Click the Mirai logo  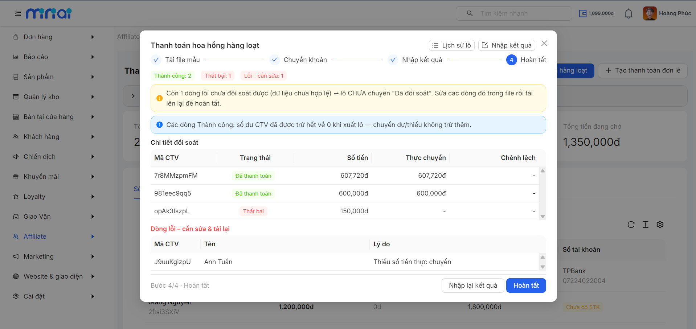[49, 13]
